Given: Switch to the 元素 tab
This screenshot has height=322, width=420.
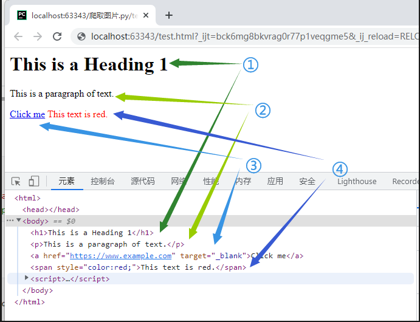Looking at the screenshot, I should (x=67, y=181).
